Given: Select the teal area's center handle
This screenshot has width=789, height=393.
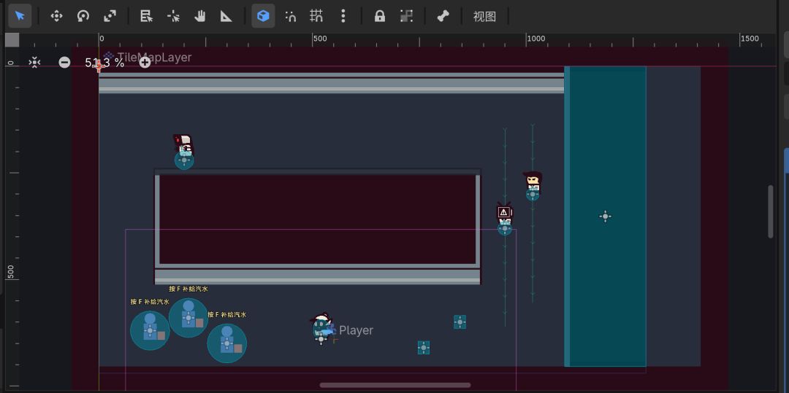Looking at the screenshot, I should point(606,217).
